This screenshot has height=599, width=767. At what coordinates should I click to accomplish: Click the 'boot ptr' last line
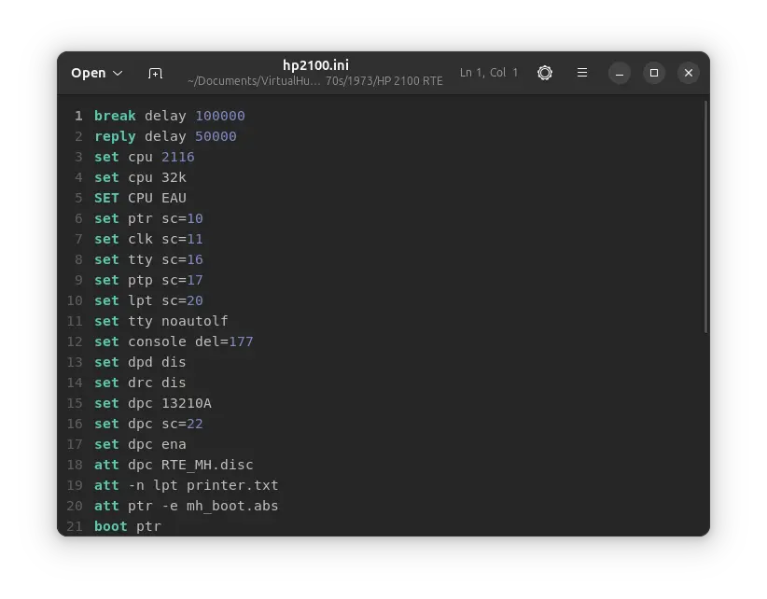pyautogui.click(x=127, y=526)
